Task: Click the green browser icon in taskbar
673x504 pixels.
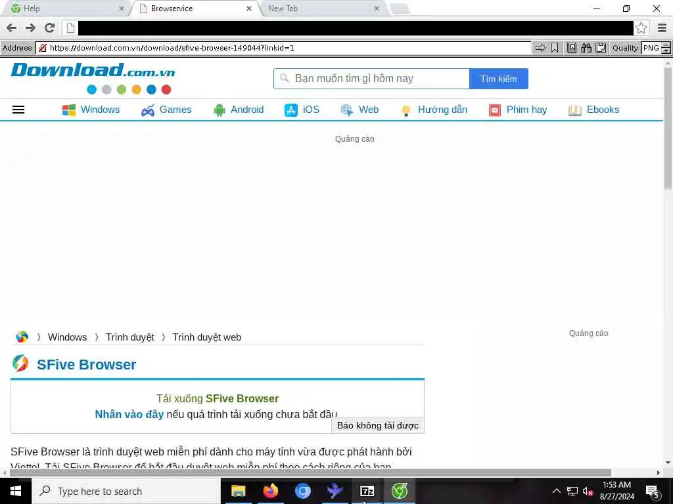Action: [400, 491]
